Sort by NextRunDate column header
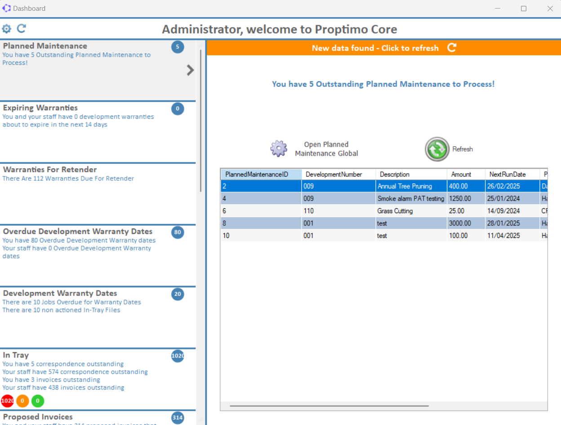This screenshot has height=425, width=561. pos(512,174)
